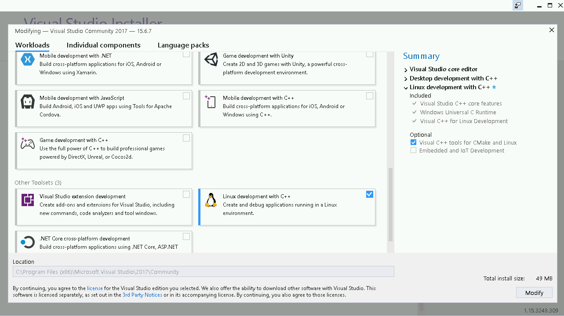Click the Xamarin Mobile development with .NET icon
The width and height of the screenshot is (564, 316).
point(28,59)
